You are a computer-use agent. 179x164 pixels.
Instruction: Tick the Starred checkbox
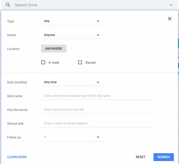80,63
